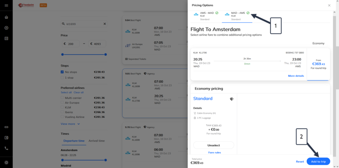Viewport: 339px width, 168px height.
Task: Open the hamburger menu icon
Action: (x=6, y=5)
